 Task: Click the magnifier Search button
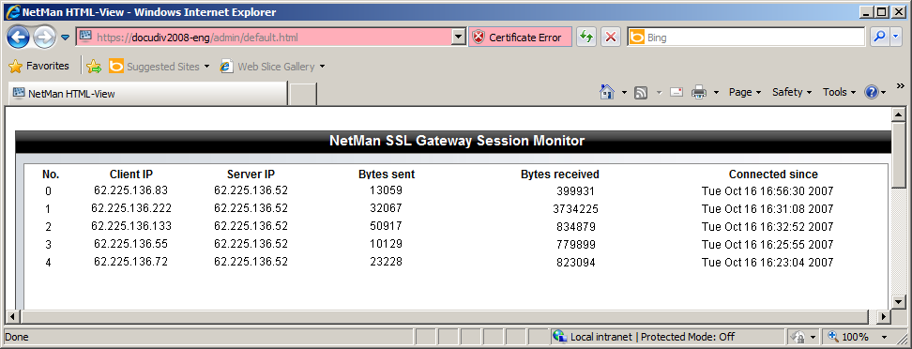pos(879,38)
